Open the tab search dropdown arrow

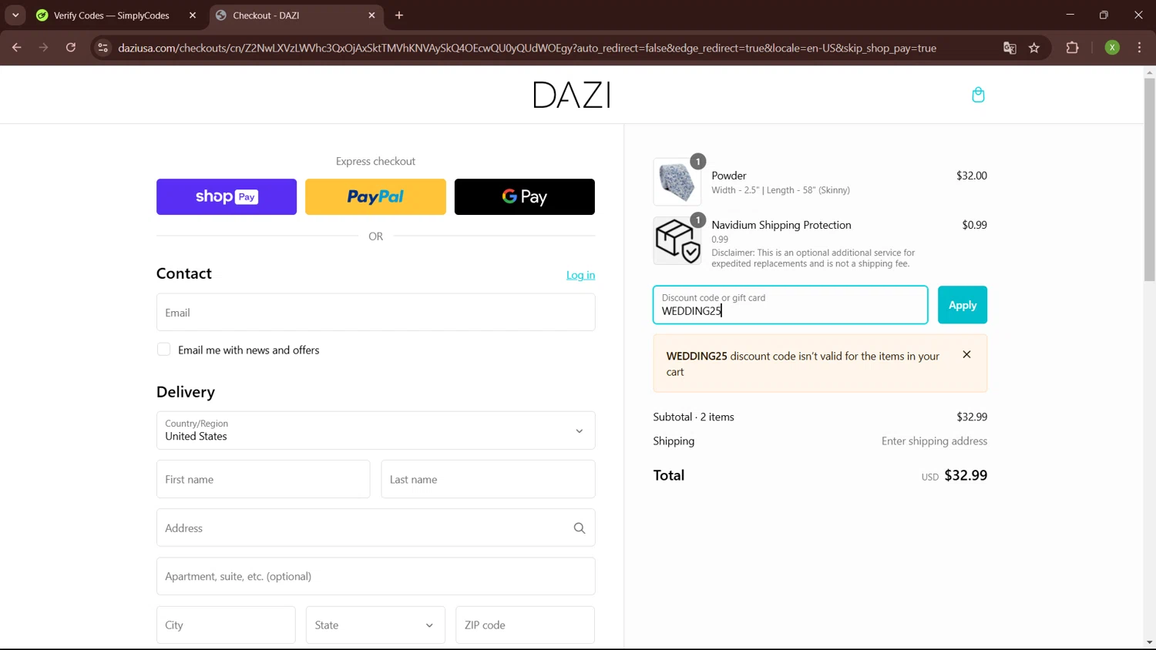[x=15, y=15]
